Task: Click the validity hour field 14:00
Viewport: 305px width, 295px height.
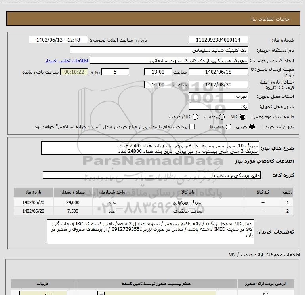Action: click(x=158, y=84)
